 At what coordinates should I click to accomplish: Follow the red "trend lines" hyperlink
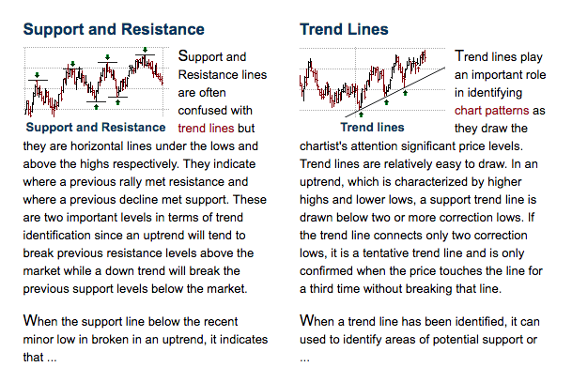tap(206, 129)
